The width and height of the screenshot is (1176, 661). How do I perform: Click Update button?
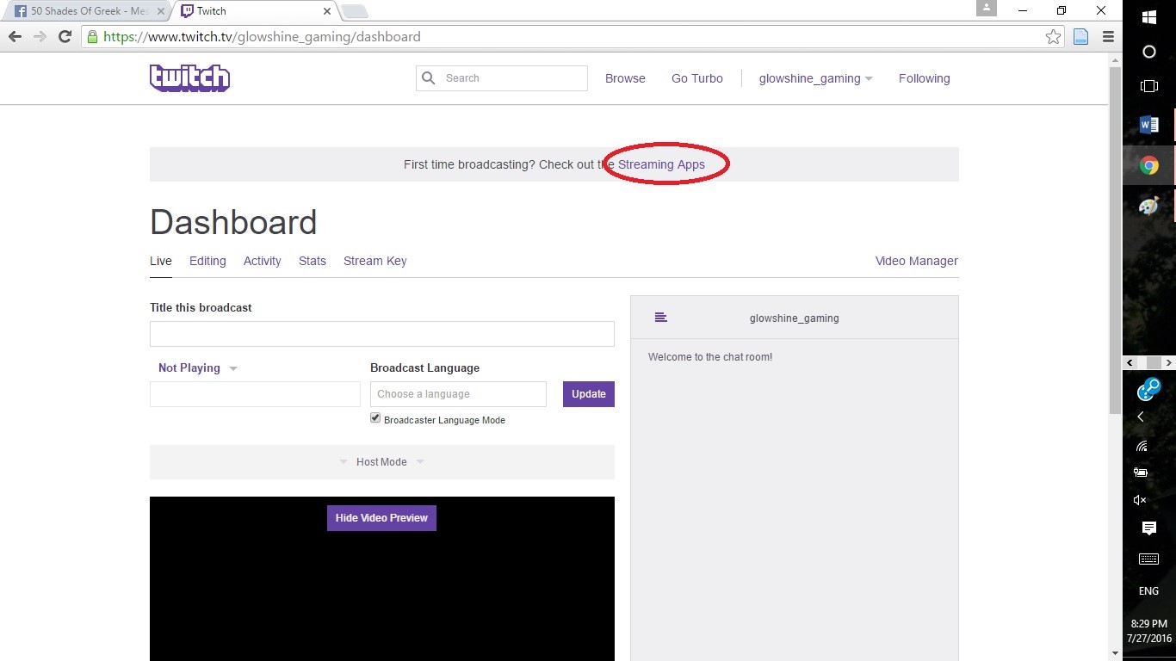(x=589, y=394)
